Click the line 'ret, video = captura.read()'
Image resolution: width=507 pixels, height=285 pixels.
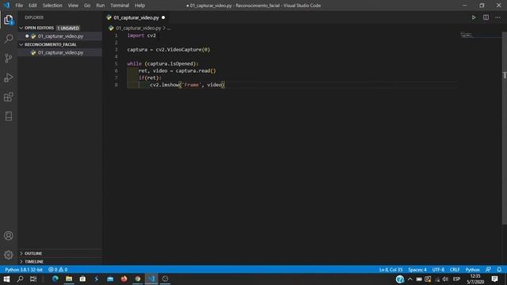tap(177, 70)
